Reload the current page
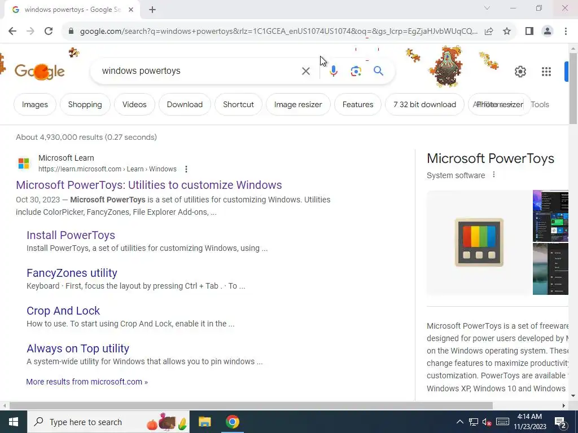 click(49, 31)
